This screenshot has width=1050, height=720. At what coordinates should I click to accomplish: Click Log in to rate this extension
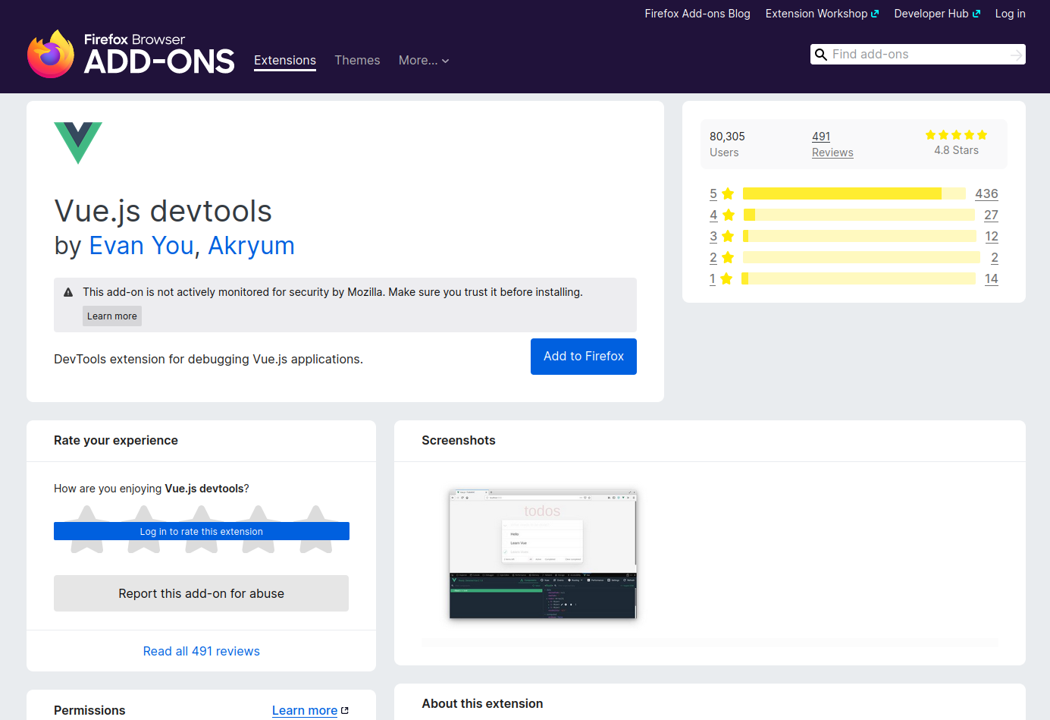pos(202,531)
